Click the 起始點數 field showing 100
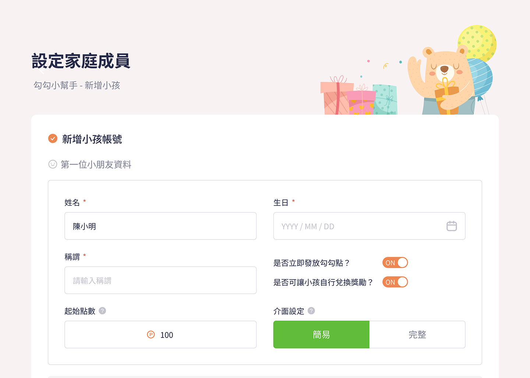This screenshot has width=530, height=378. point(160,335)
